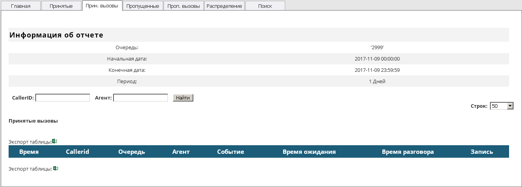Click the Excel export icon below the table
Viewport: 522px width, 187px height.
[55, 169]
